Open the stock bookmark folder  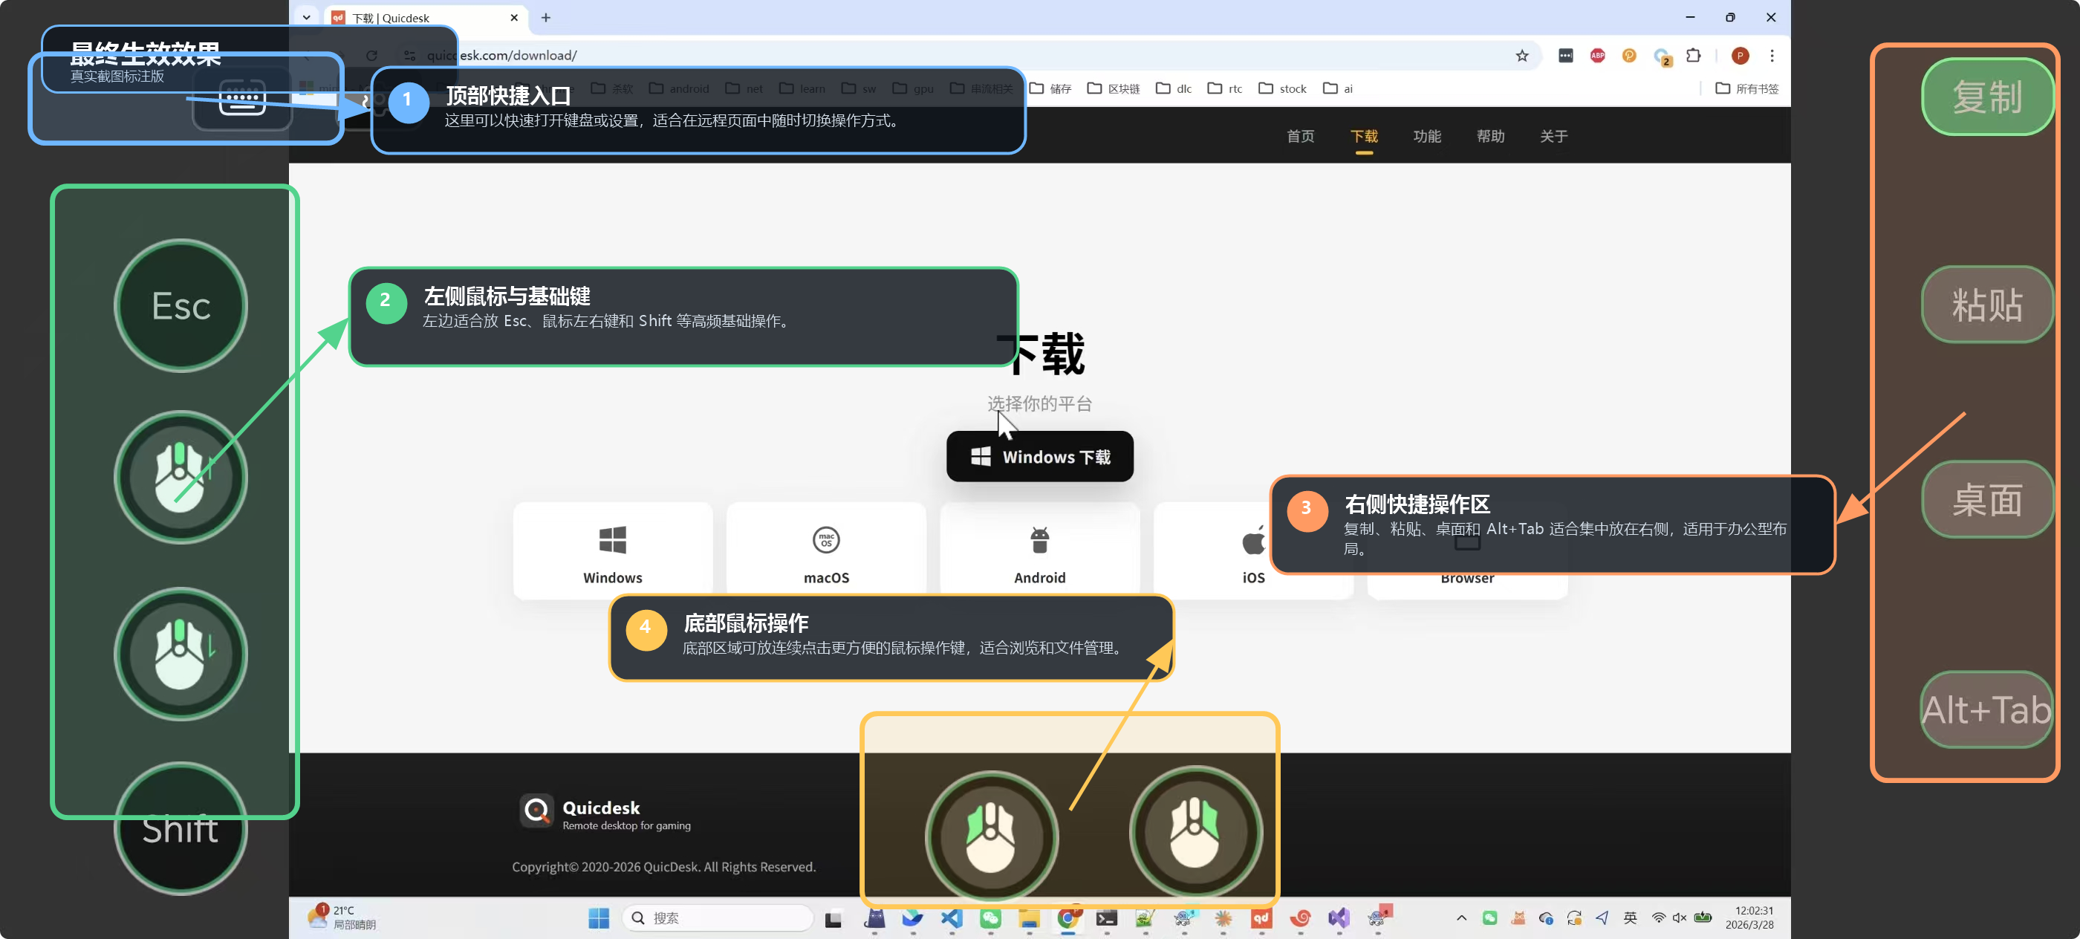pos(1282,88)
